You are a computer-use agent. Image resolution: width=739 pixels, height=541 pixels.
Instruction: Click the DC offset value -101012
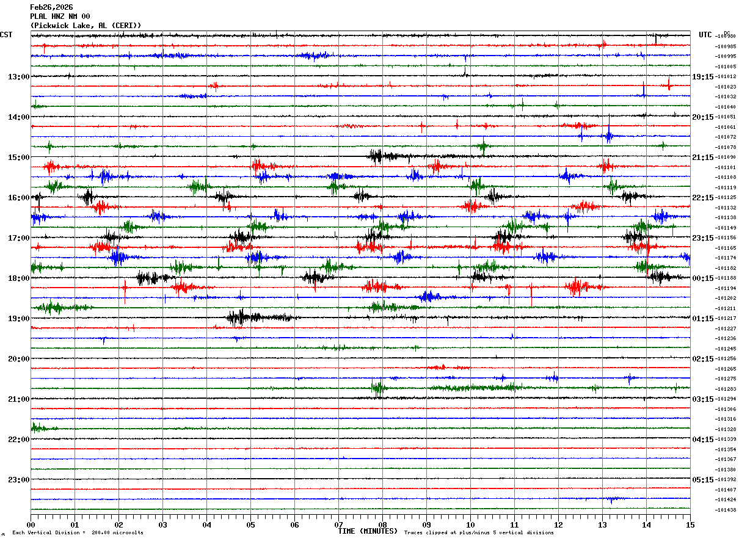coord(726,77)
